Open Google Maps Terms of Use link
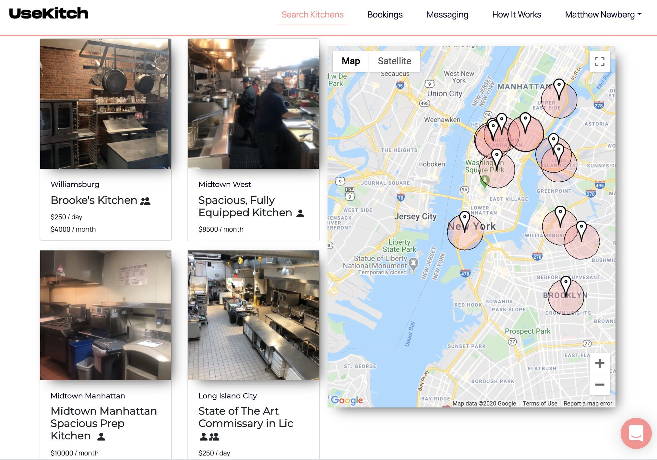Screen dimensions: 657x460 [540, 403]
